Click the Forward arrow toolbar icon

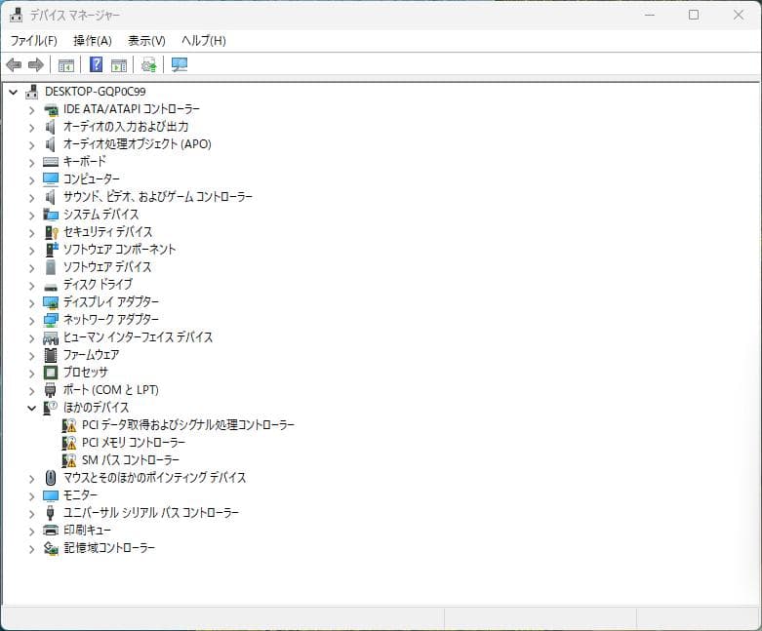click(36, 64)
